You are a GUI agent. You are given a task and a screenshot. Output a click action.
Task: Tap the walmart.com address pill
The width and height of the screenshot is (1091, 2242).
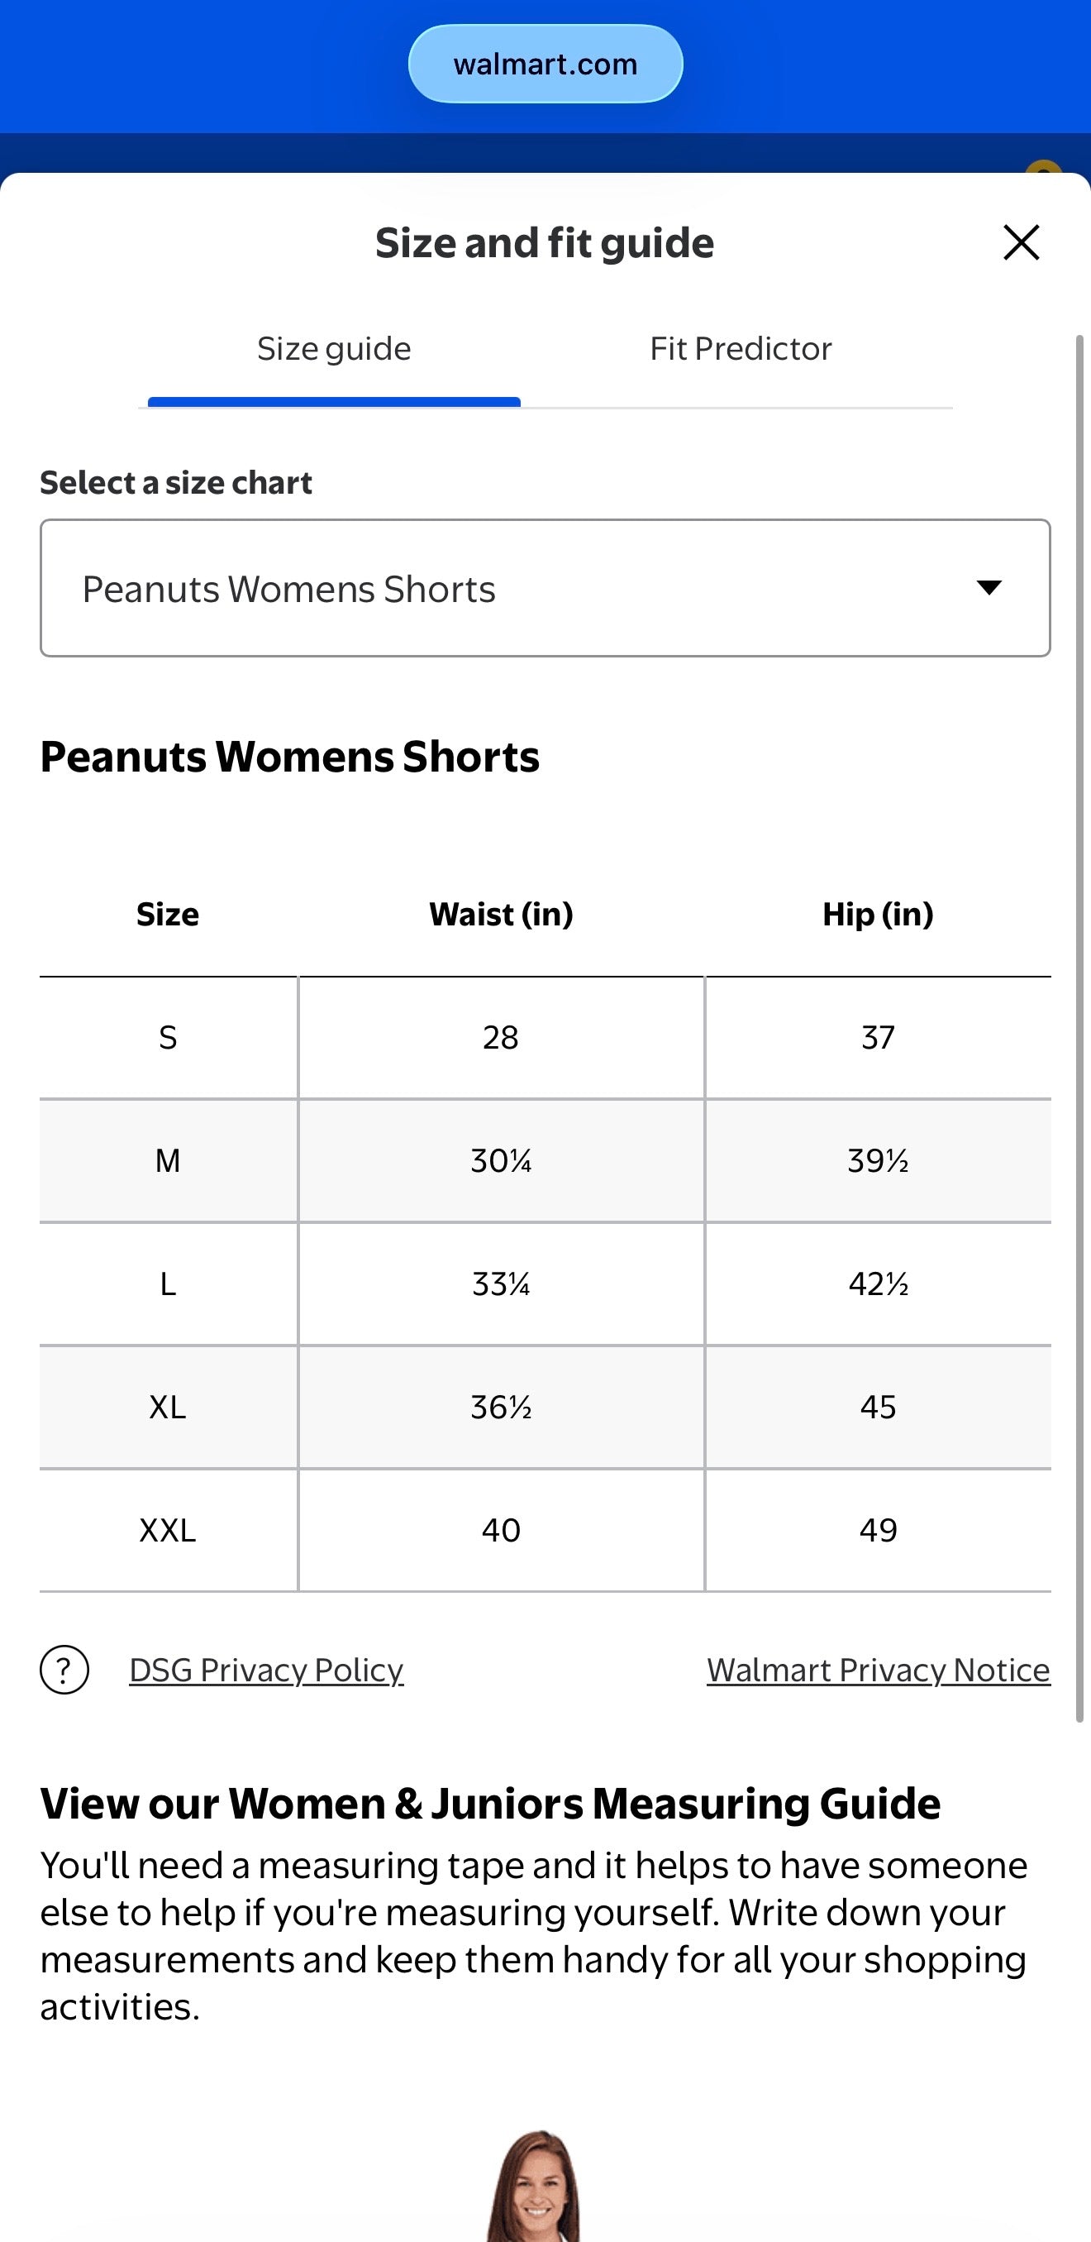coord(545,64)
